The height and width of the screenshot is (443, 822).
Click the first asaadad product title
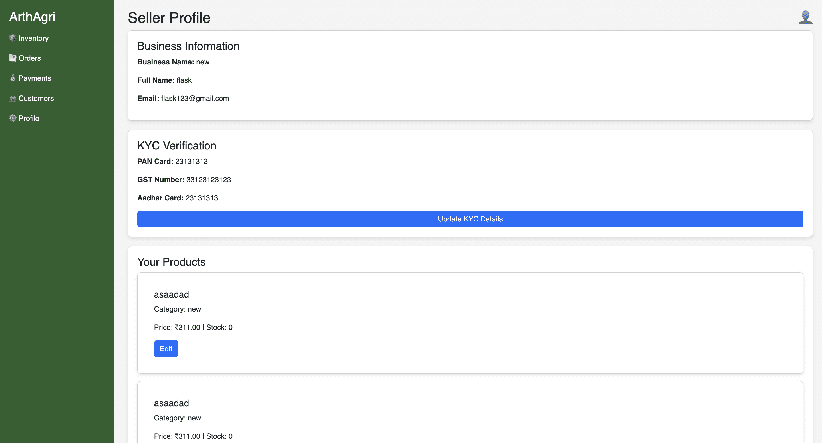pyautogui.click(x=171, y=294)
